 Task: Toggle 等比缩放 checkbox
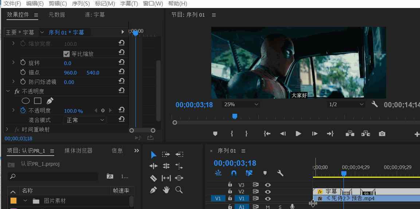tap(66, 54)
